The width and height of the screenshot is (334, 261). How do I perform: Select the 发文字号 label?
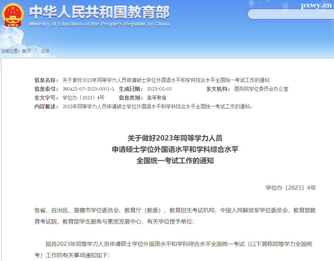(46, 98)
